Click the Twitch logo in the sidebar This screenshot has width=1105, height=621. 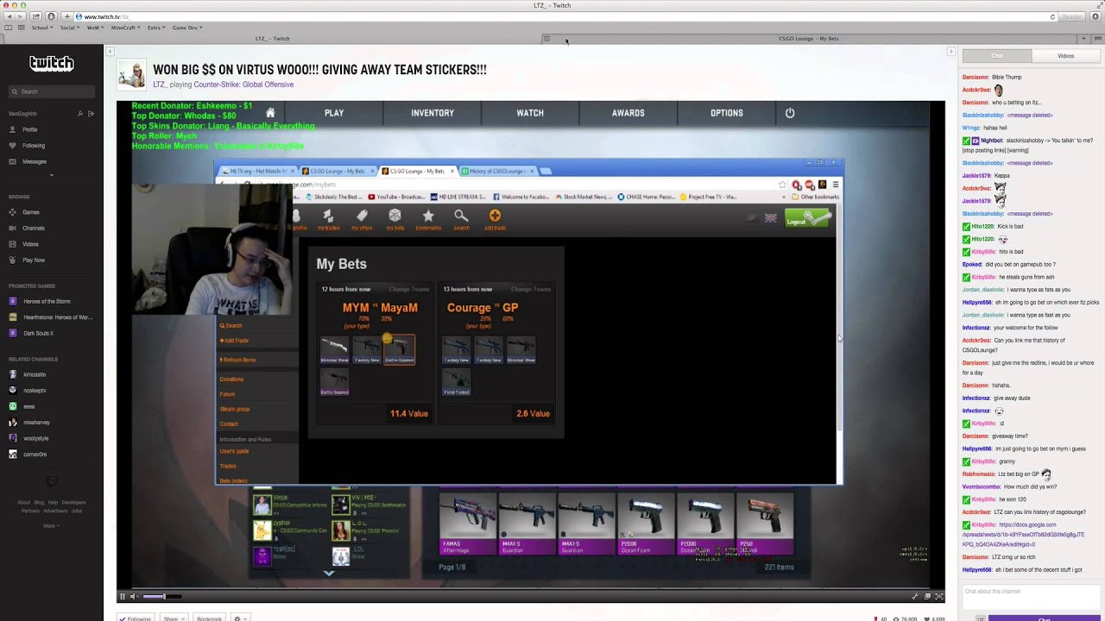52,63
